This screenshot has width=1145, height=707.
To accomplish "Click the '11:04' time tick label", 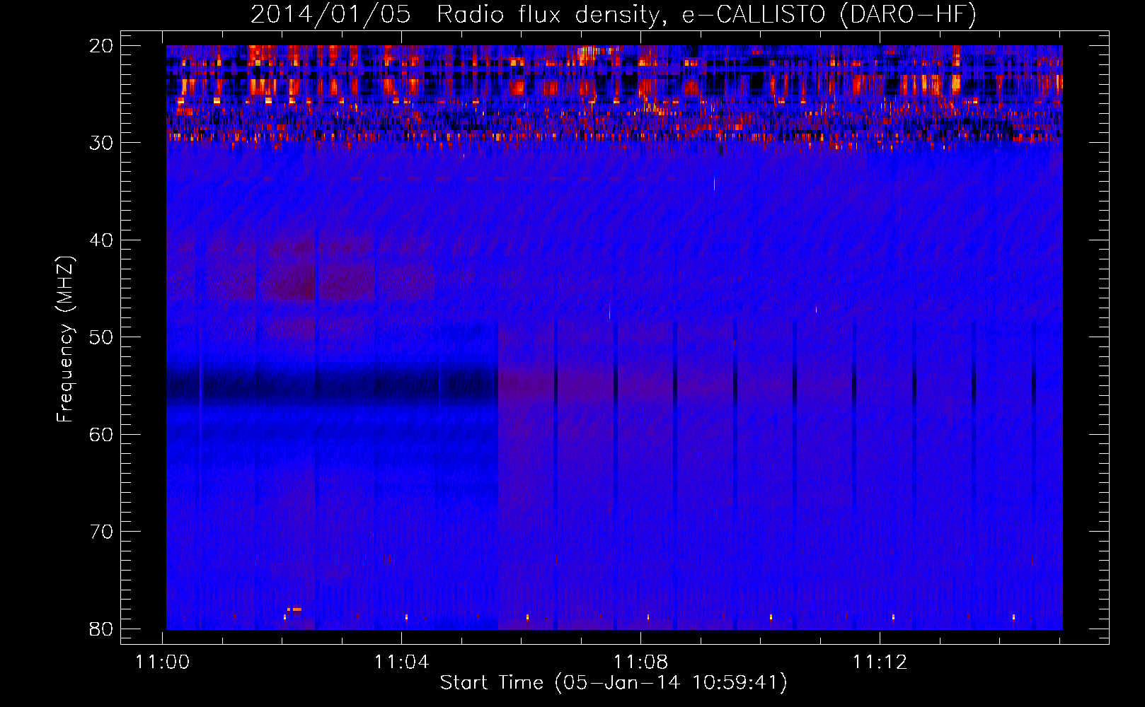I will 402,662.
